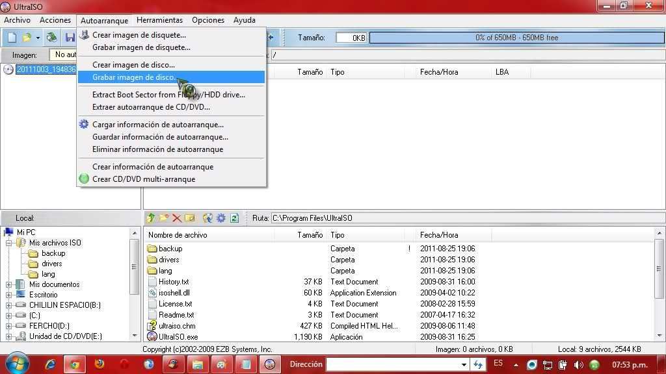
Task: Click the Mi PC computer icon in the tree
Action: 8,232
